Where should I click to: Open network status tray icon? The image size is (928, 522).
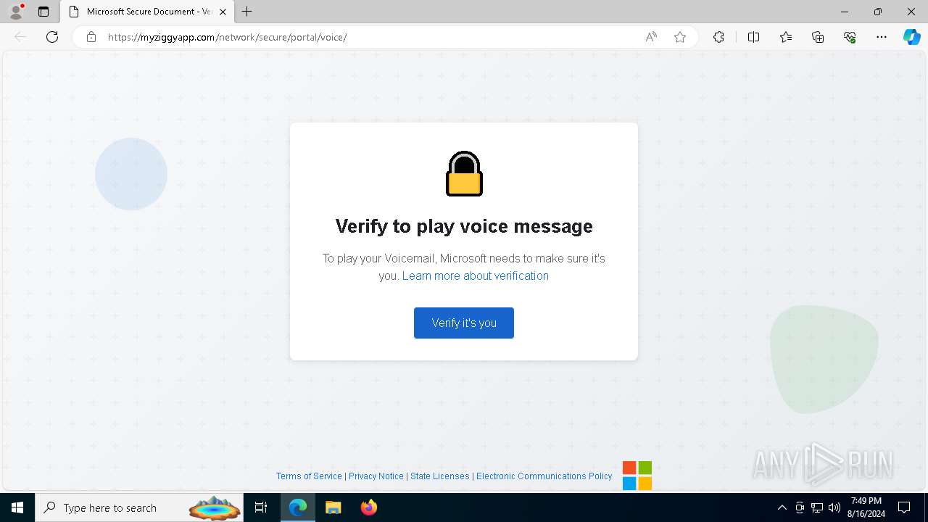[817, 507]
